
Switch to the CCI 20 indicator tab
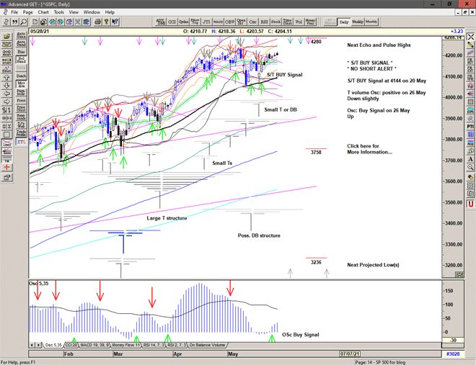[71, 346]
